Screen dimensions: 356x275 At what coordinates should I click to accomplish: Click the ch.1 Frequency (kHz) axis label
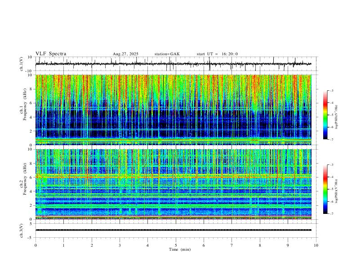(23, 104)
